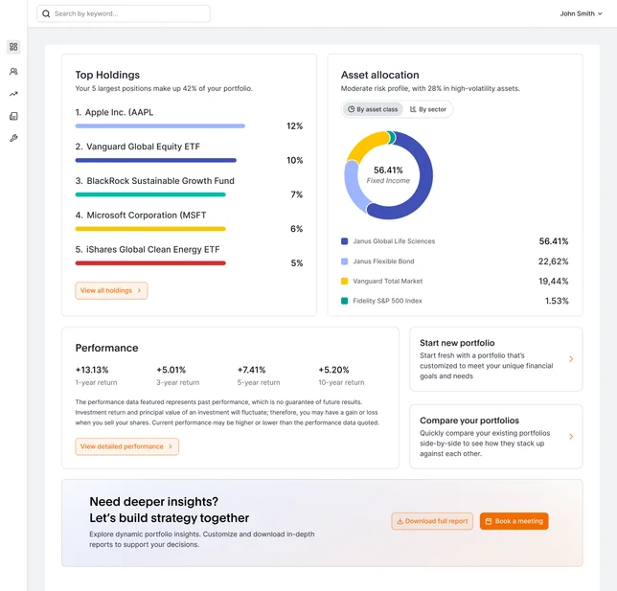Click the pie chart icon in By asset class
Image resolution: width=617 pixels, height=591 pixels.
pyautogui.click(x=351, y=109)
